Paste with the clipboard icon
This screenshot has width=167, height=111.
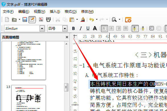(x=72, y=20)
